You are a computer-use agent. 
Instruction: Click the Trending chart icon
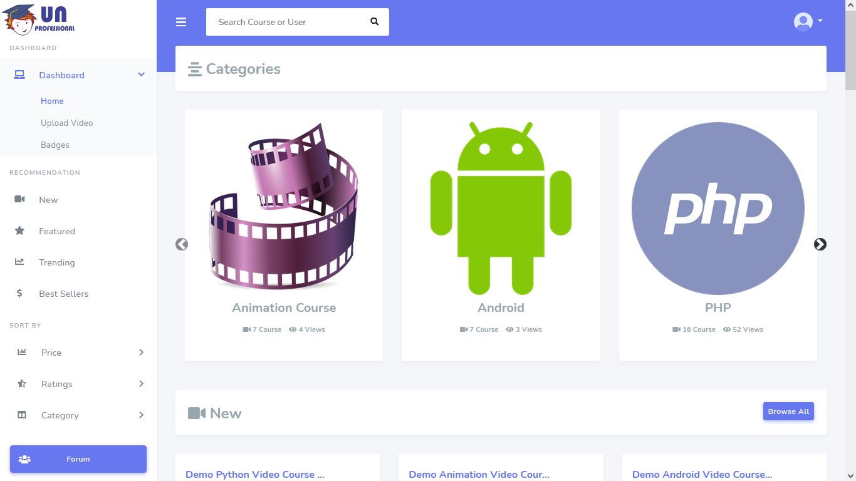(x=19, y=262)
